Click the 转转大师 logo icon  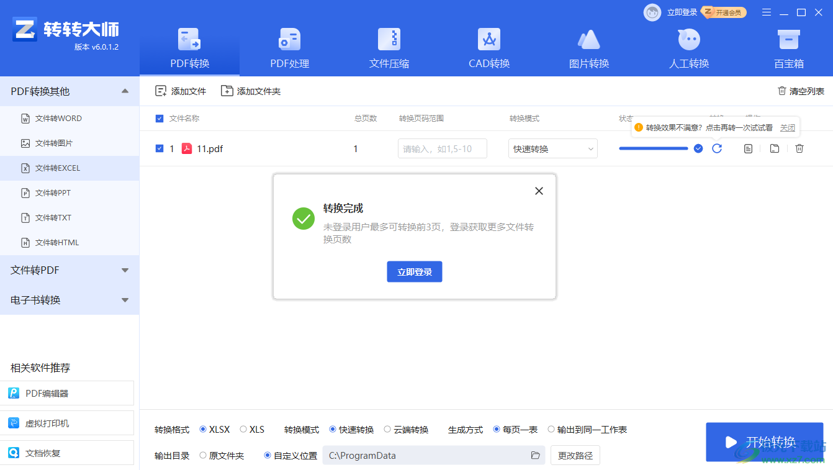[x=25, y=29]
